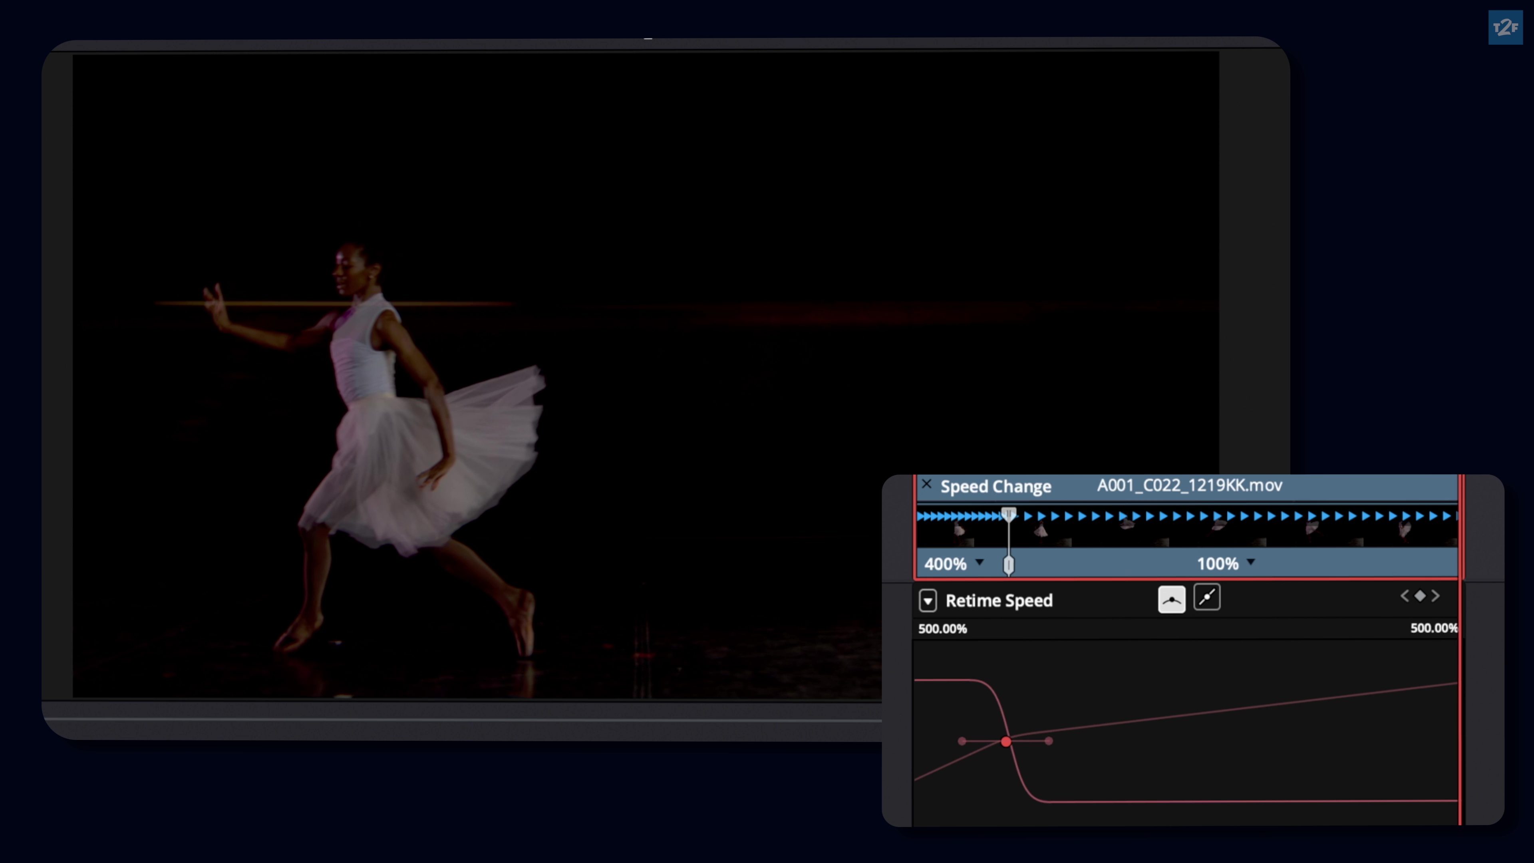Select the bright red curve keyframe
1534x863 pixels.
coord(1006,742)
